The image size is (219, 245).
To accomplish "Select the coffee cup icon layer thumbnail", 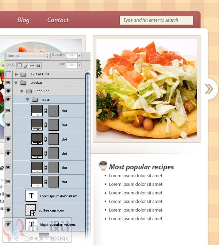I will [x=31, y=210].
